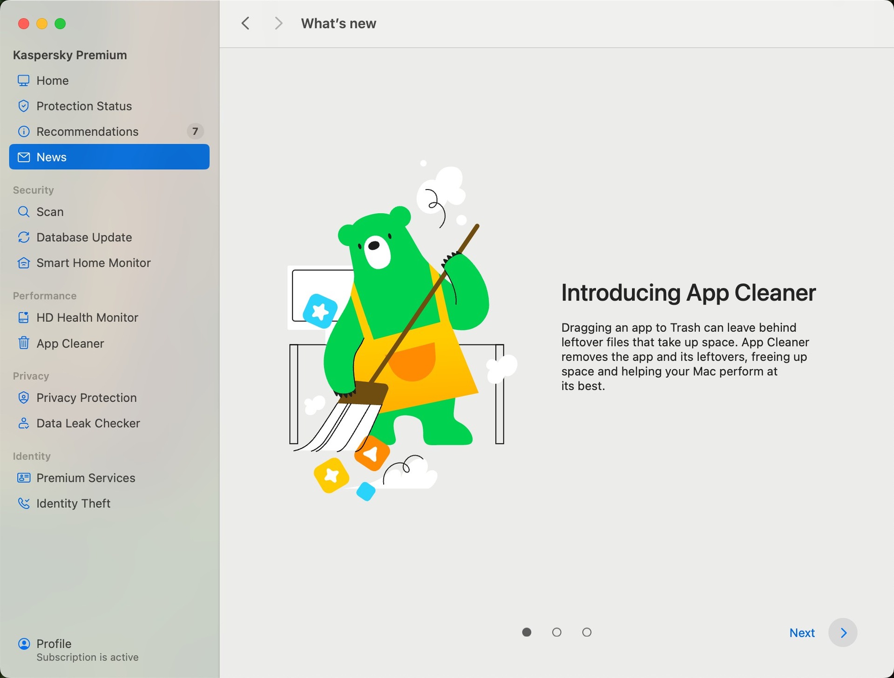Select the News sidebar entry
This screenshot has width=894, height=678.
click(109, 157)
